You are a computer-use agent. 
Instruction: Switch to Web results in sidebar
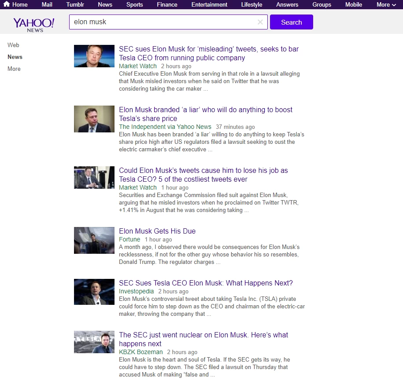pos(13,45)
